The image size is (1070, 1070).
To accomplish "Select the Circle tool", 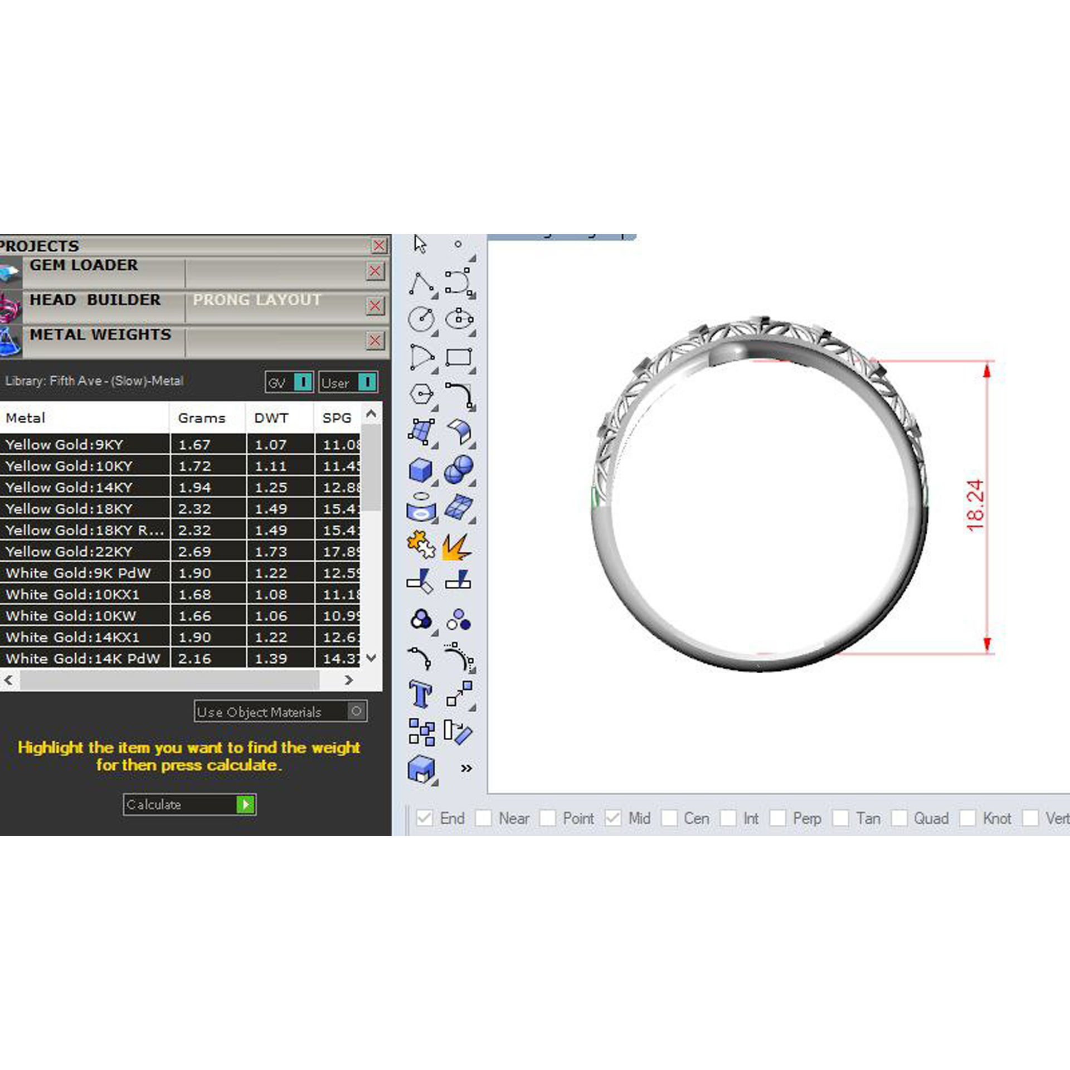I will tap(421, 319).
